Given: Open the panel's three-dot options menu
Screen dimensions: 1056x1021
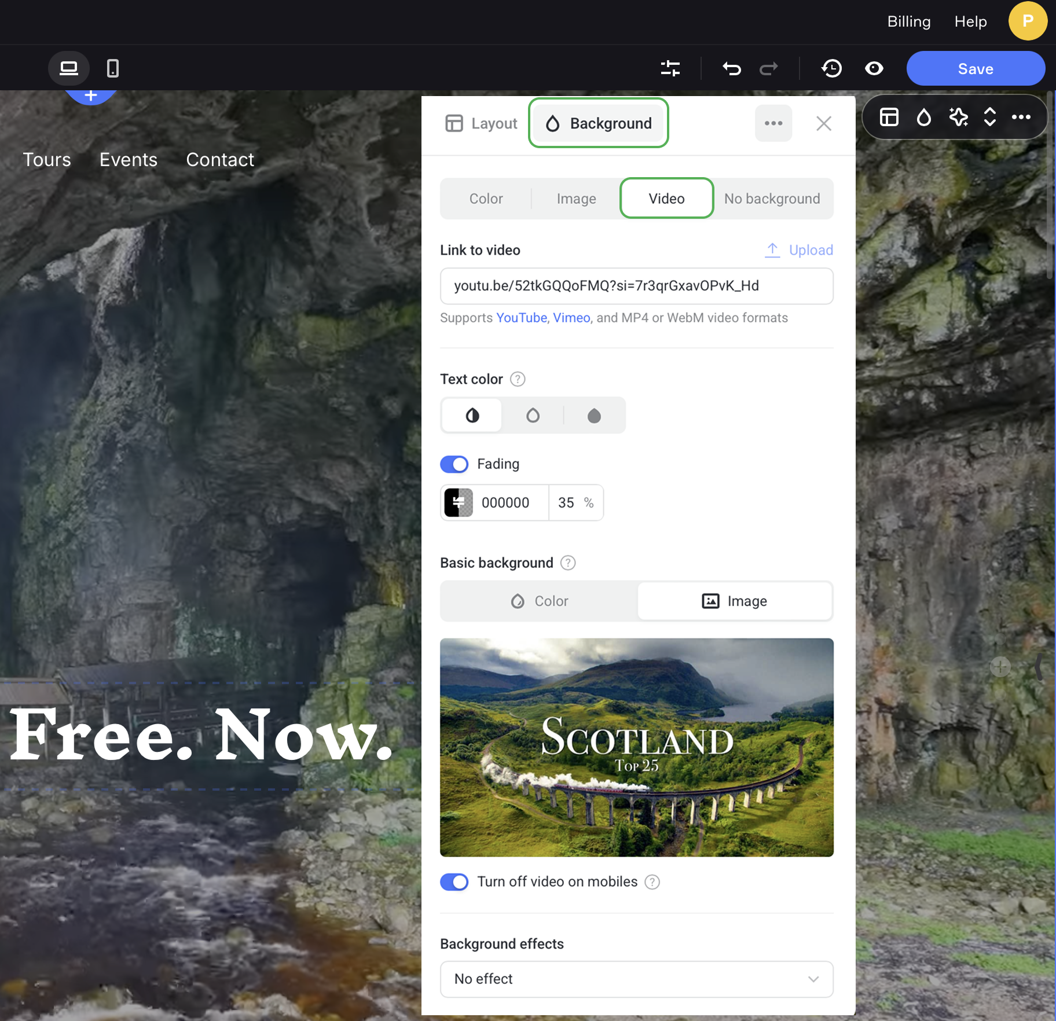Looking at the screenshot, I should (773, 123).
